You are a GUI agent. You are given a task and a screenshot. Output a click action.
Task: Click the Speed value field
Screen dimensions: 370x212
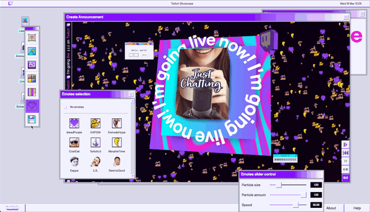click(x=316, y=205)
